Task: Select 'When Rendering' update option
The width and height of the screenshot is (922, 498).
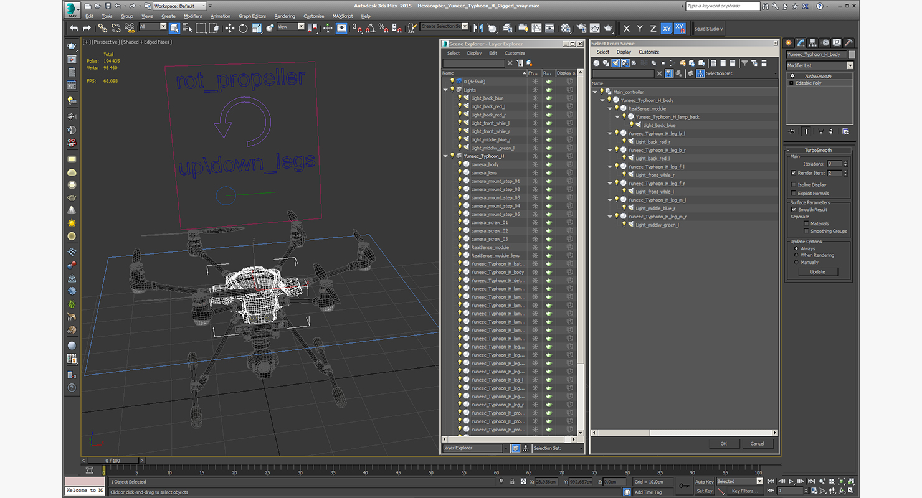Action: tap(796, 255)
